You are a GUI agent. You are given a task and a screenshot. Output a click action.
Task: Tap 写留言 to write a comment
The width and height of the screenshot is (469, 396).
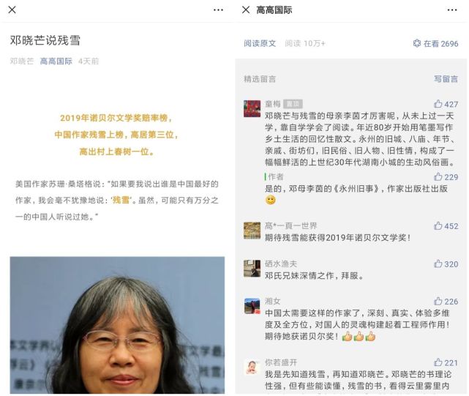tap(446, 79)
